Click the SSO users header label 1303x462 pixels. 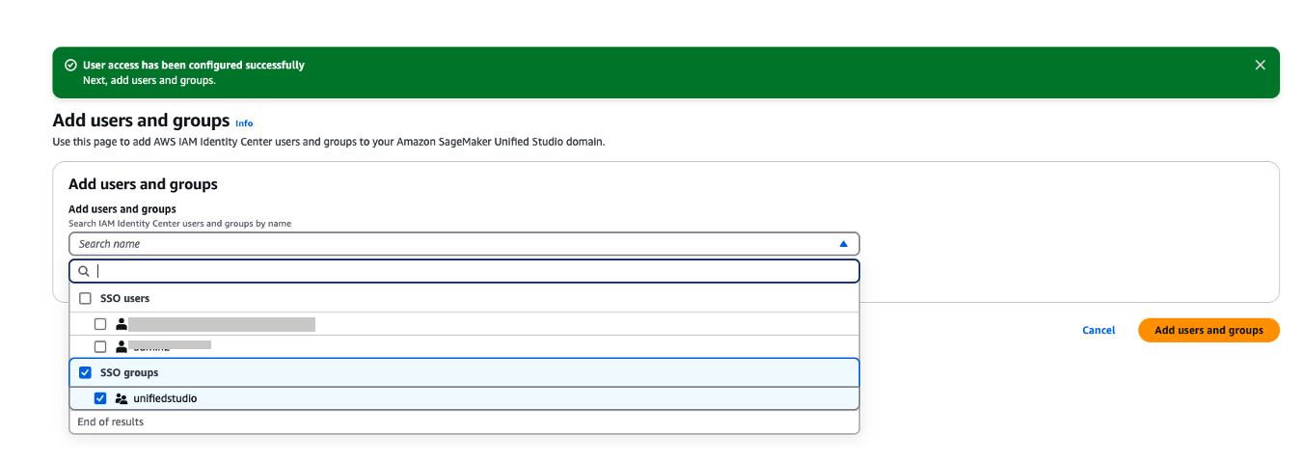click(x=124, y=299)
